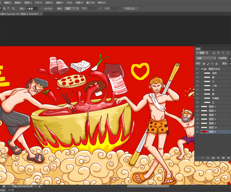Select the layer named 图层 10
231x192 pixels.
point(213,127)
